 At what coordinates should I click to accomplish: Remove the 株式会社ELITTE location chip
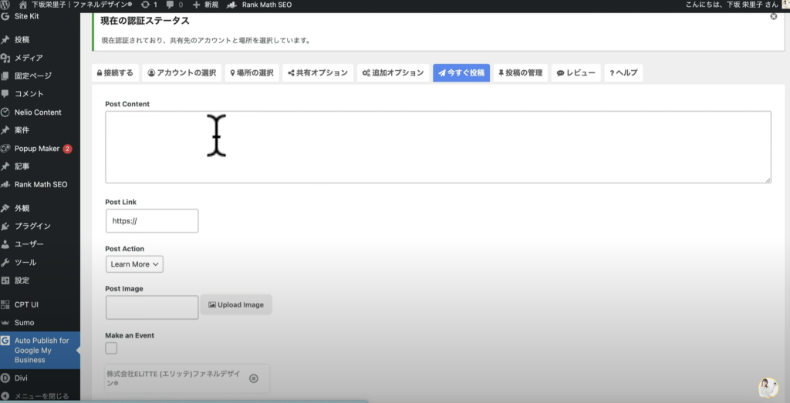pyautogui.click(x=254, y=378)
